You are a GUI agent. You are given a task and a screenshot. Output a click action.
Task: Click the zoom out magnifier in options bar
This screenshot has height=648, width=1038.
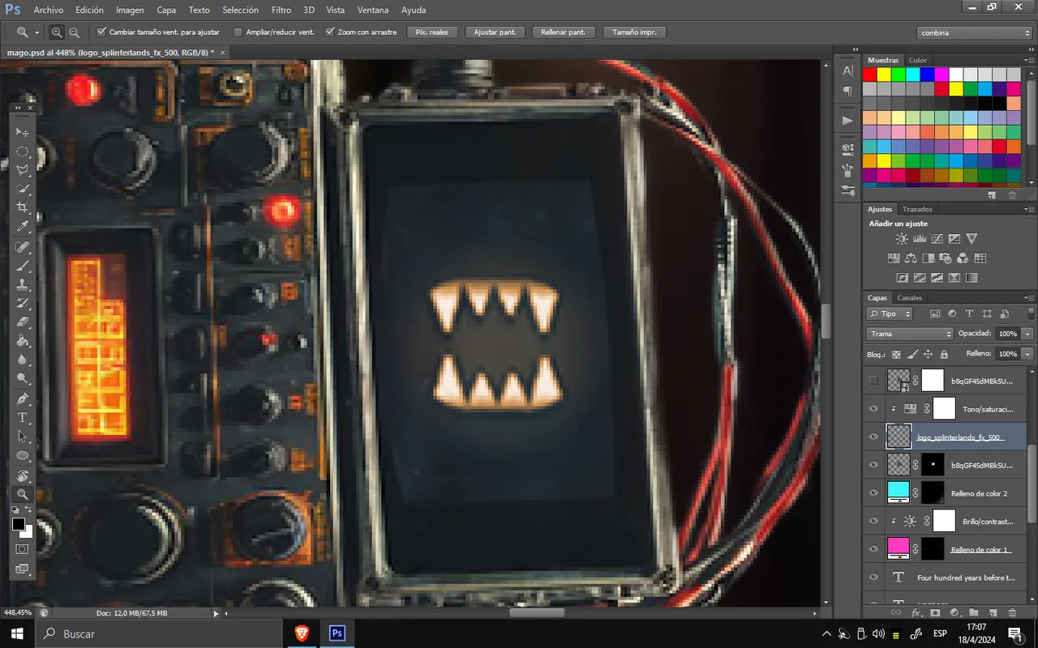(x=75, y=32)
